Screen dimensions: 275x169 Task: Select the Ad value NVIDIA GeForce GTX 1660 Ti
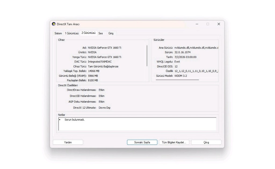[104, 48]
